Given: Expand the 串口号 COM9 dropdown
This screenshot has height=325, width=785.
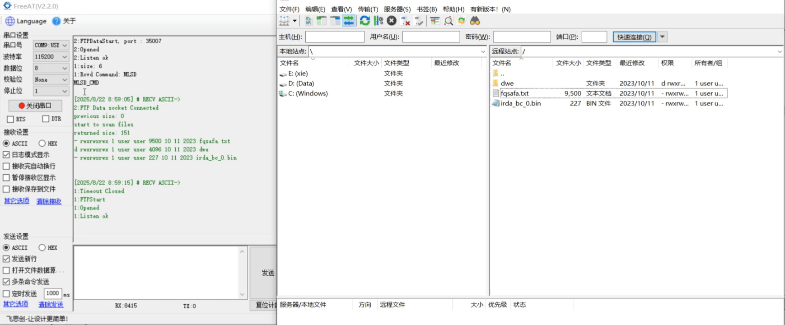Looking at the screenshot, I should pos(64,45).
